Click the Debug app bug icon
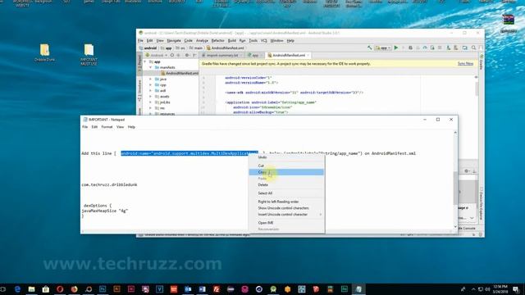 point(410,48)
